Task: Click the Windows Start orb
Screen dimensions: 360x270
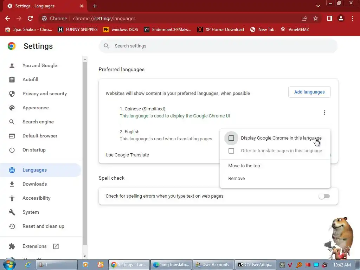Action: pyautogui.click(x=9, y=264)
